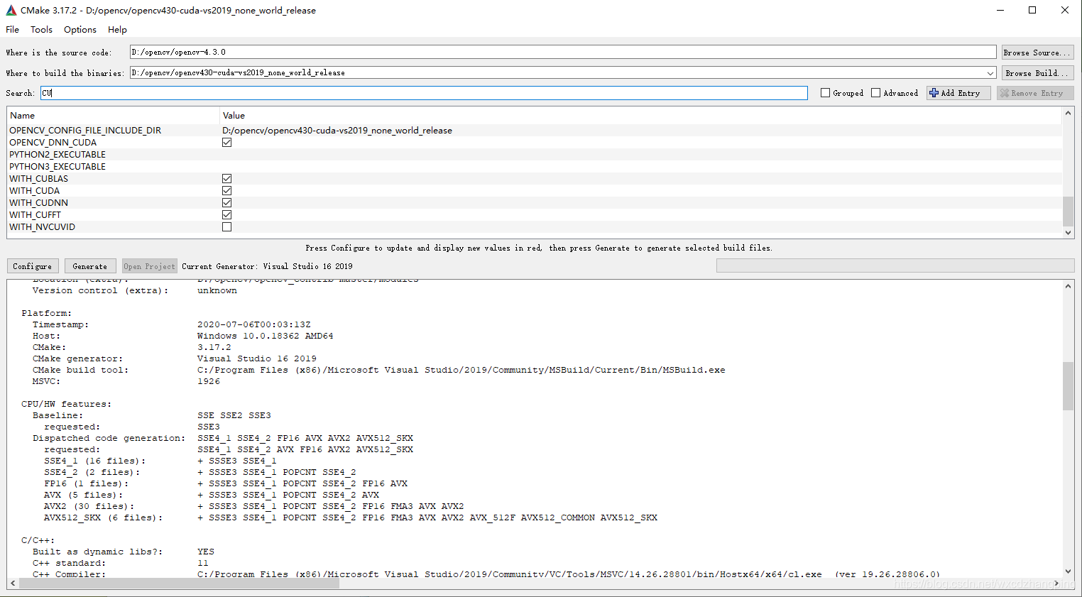This screenshot has width=1082, height=597.
Task: Click the 'Built as dynamic libs?' line
Action: coord(98,552)
